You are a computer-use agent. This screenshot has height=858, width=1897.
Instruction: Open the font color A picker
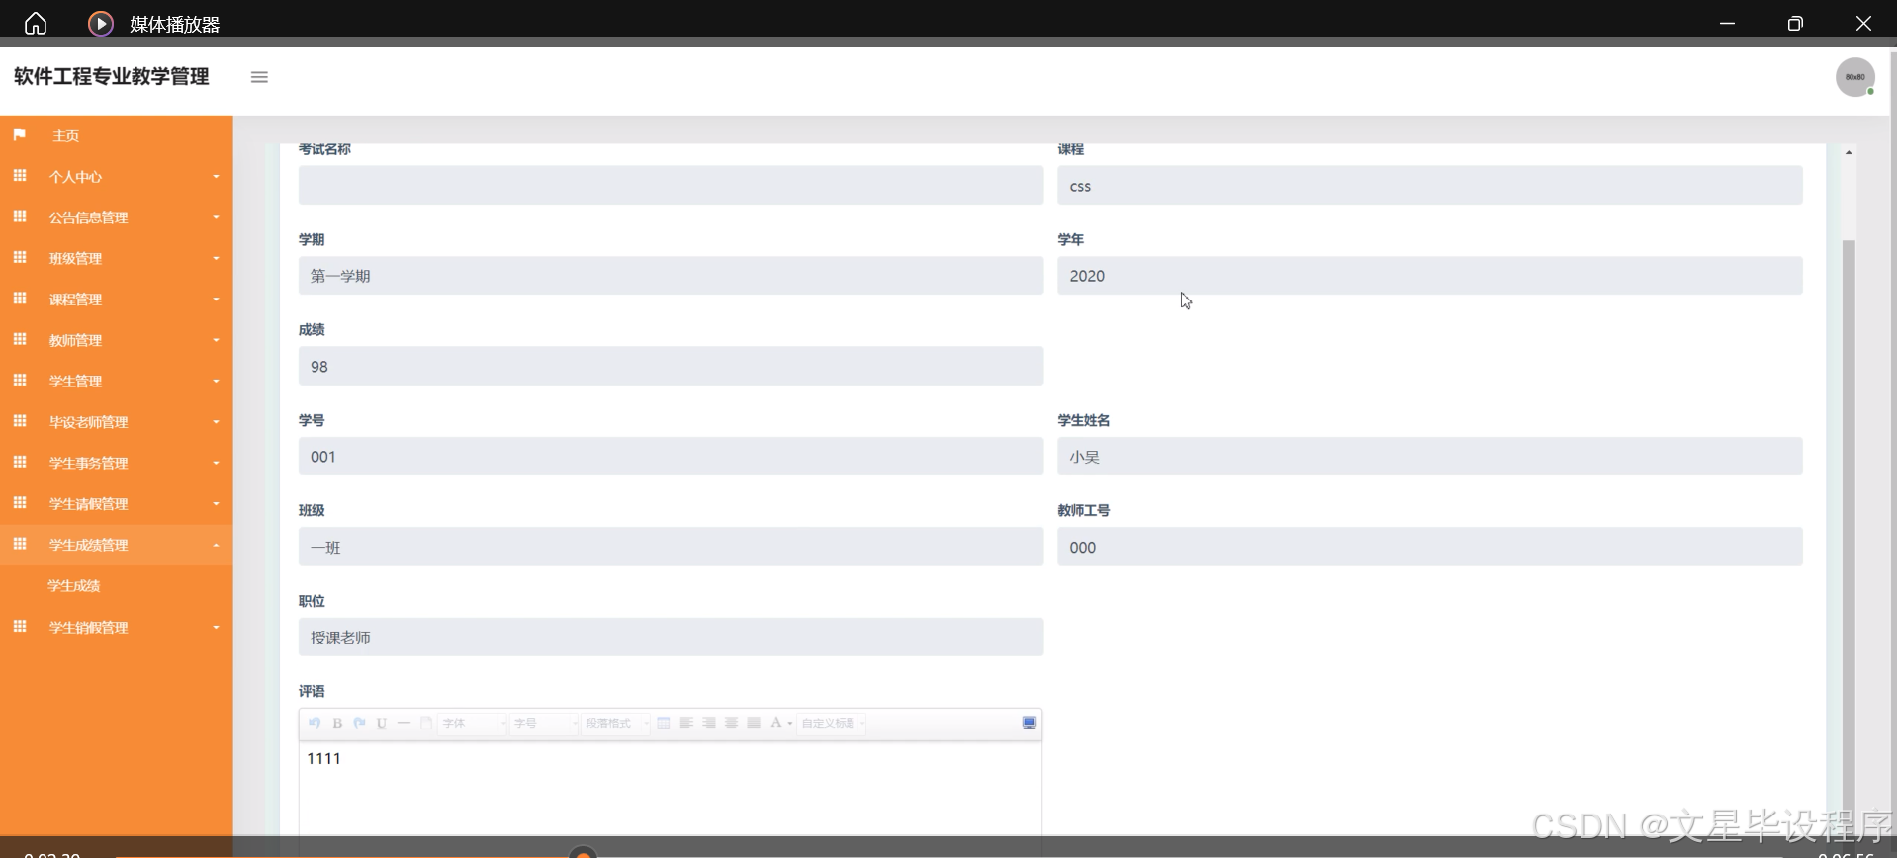[780, 723]
